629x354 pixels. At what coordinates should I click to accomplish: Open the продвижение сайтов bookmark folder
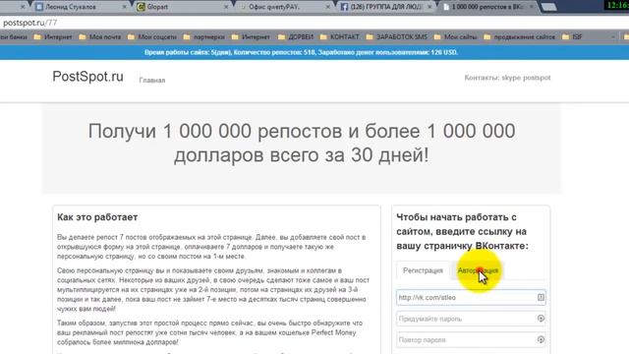click(x=520, y=37)
